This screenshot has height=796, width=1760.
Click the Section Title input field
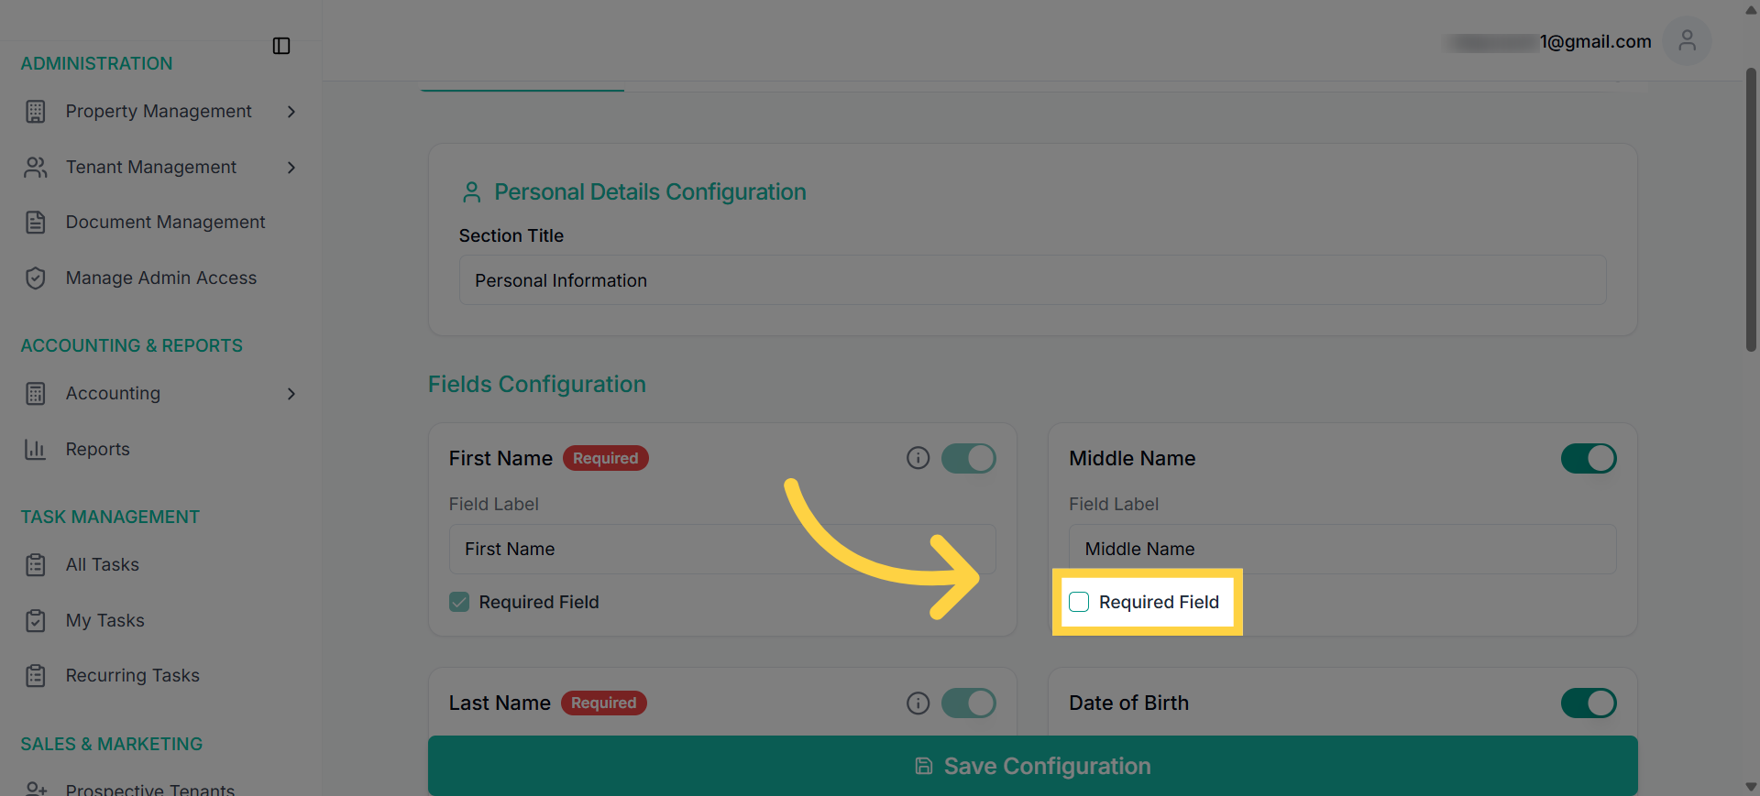1032,280
